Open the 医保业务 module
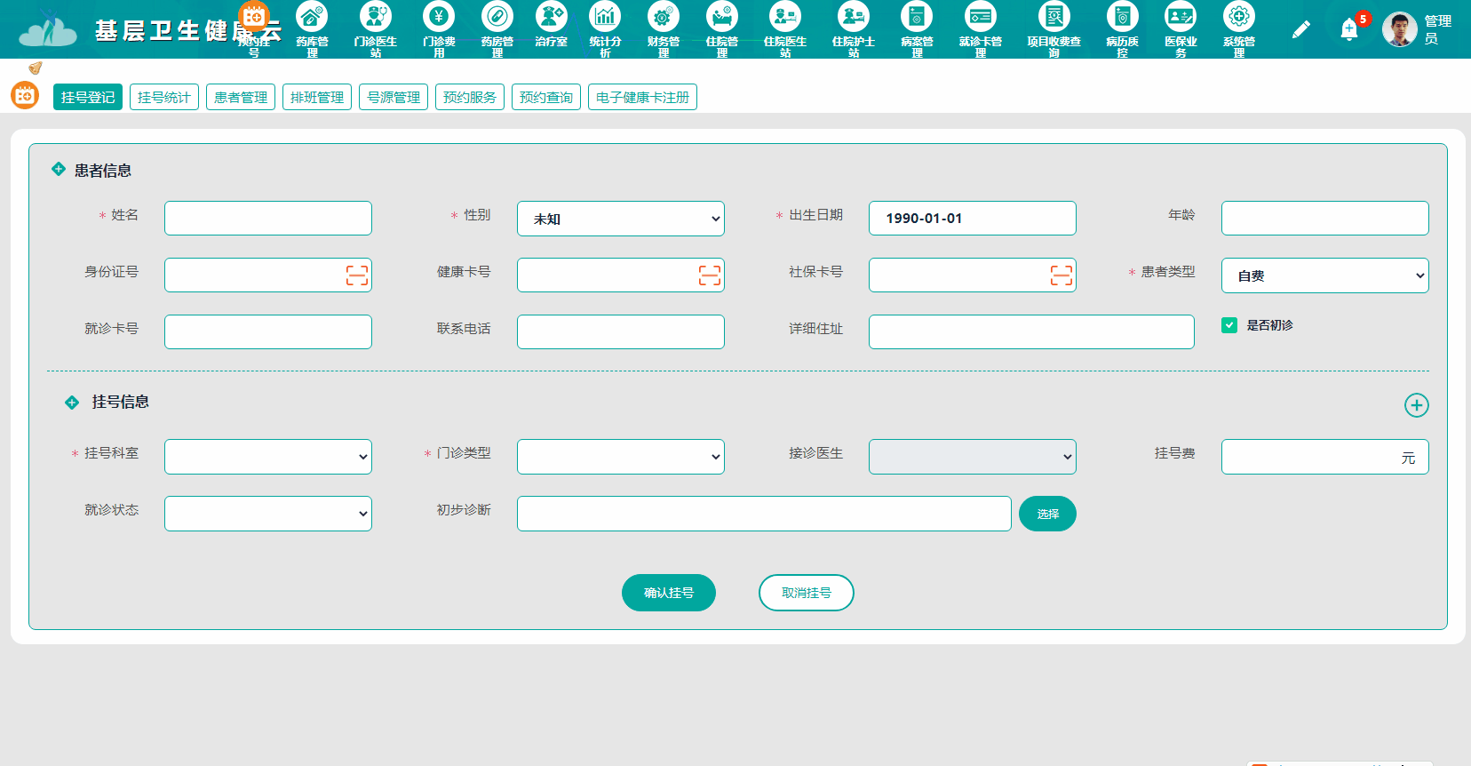 1181,28
